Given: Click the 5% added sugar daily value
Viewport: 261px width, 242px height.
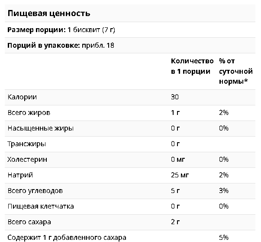Looking at the screenshot, I should 224,238.
